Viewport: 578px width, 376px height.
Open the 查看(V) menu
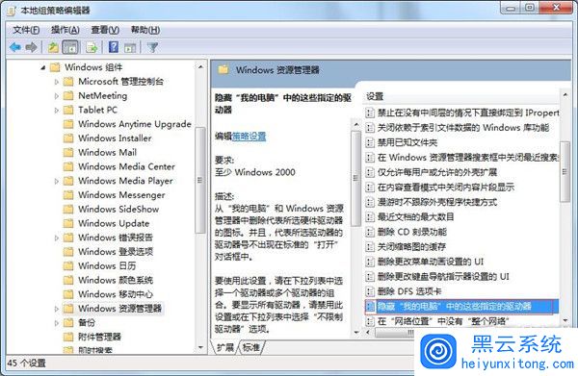coord(105,30)
